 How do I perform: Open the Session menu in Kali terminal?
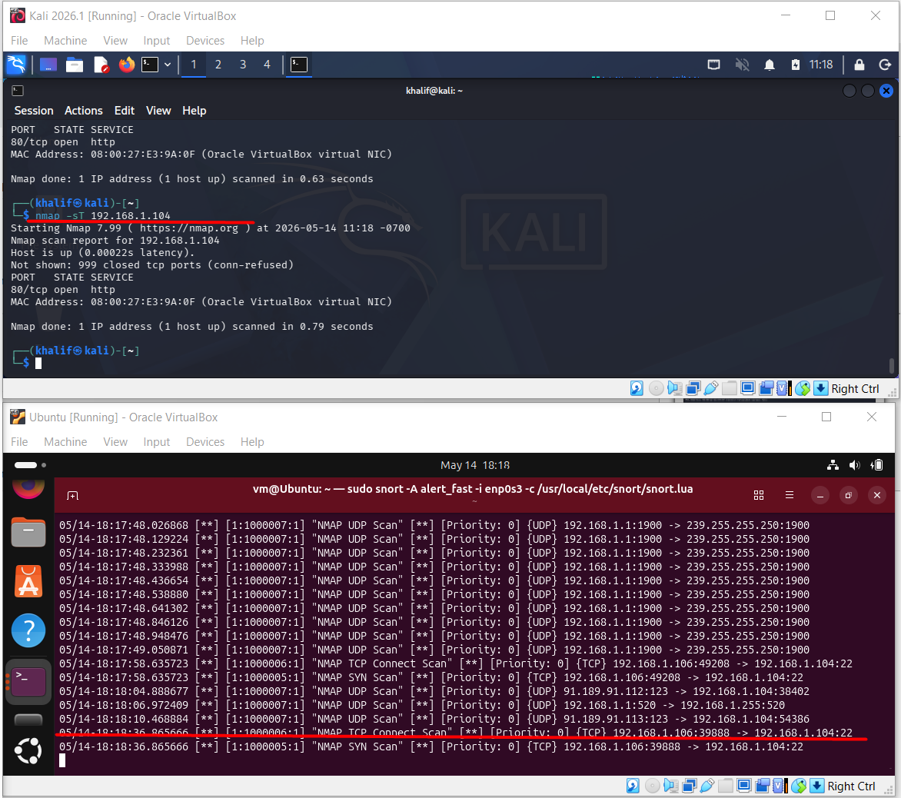click(34, 110)
